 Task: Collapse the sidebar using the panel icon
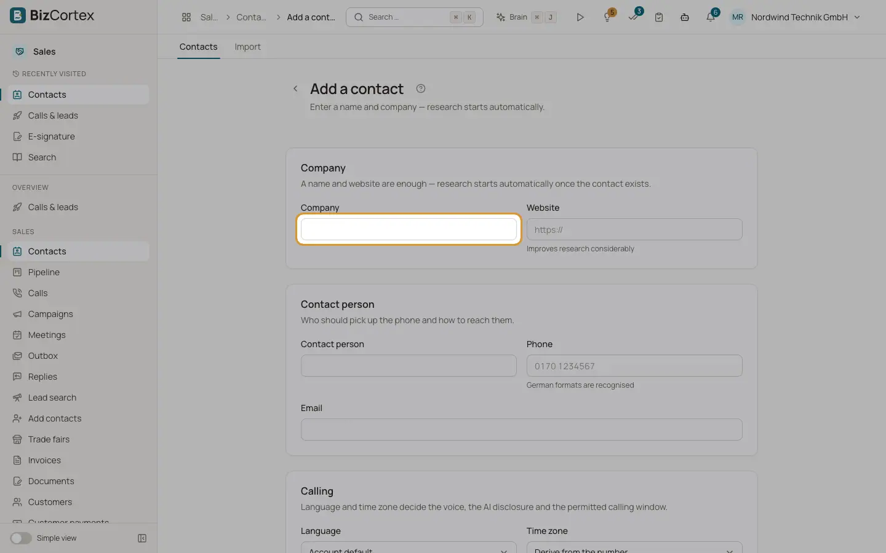(x=142, y=538)
